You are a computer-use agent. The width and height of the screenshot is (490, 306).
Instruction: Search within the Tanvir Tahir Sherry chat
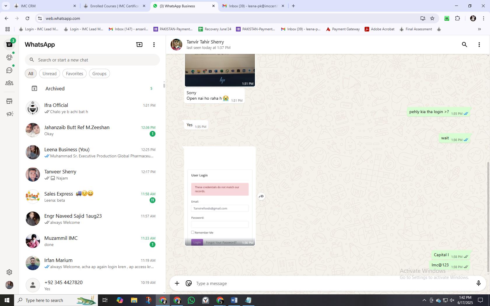pyautogui.click(x=464, y=45)
